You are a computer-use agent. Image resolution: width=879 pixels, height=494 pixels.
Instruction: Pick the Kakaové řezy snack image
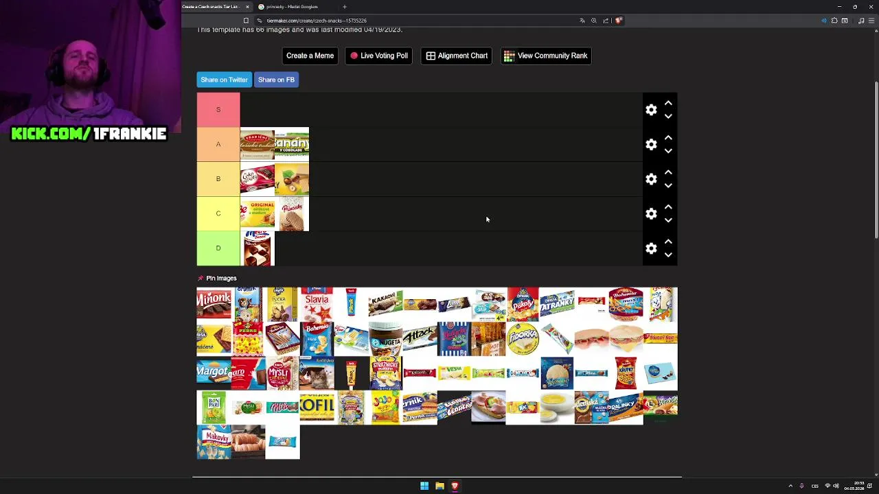pos(385,305)
